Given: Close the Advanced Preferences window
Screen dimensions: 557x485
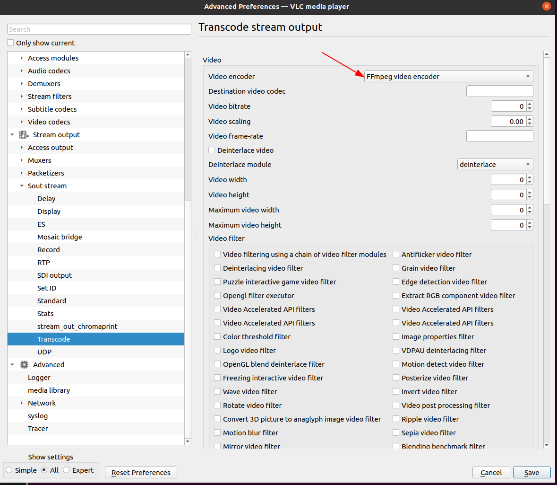Looking at the screenshot, I should 546,6.
